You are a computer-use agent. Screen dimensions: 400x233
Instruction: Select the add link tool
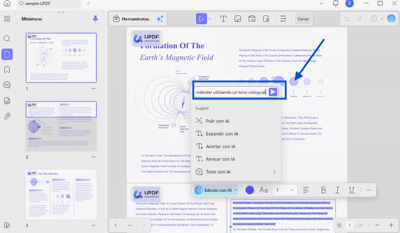click(252, 19)
